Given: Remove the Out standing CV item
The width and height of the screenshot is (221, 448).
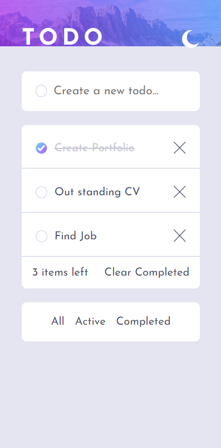Looking at the screenshot, I should [x=180, y=192].
